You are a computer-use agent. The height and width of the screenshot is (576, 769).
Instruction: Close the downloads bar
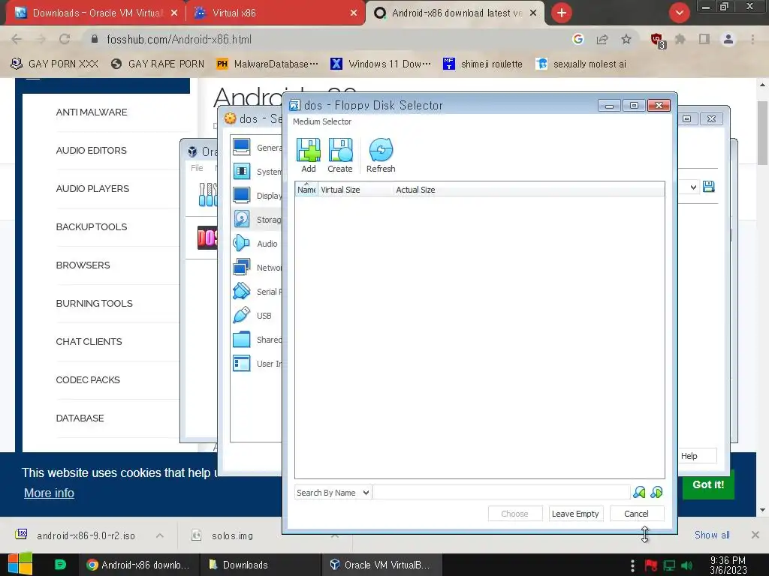click(x=755, y=535)
